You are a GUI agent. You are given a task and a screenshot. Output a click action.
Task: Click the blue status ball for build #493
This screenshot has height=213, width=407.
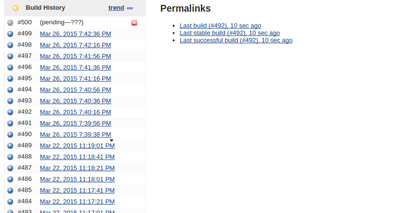point(11,101)
